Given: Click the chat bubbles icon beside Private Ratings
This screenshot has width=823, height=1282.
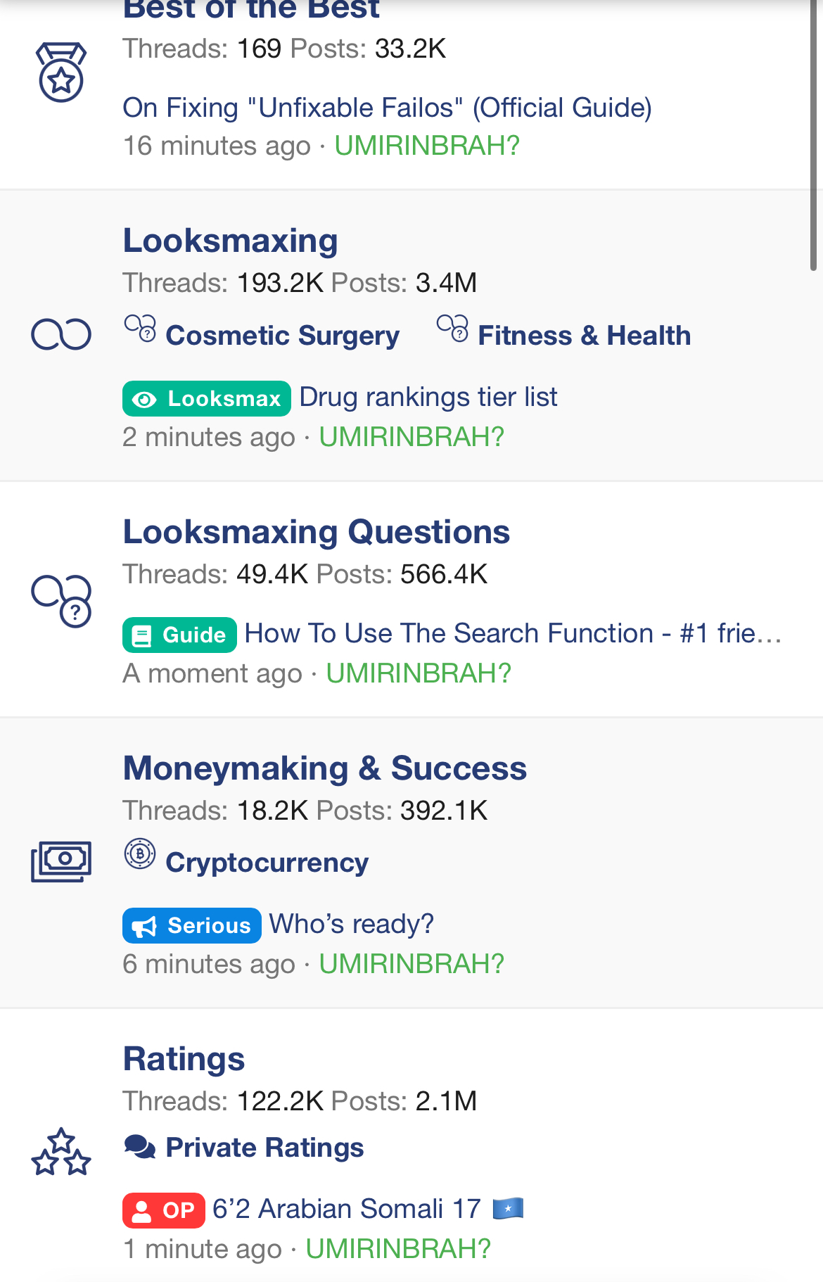Looking at the screenshot, I should pos(140,1147).
